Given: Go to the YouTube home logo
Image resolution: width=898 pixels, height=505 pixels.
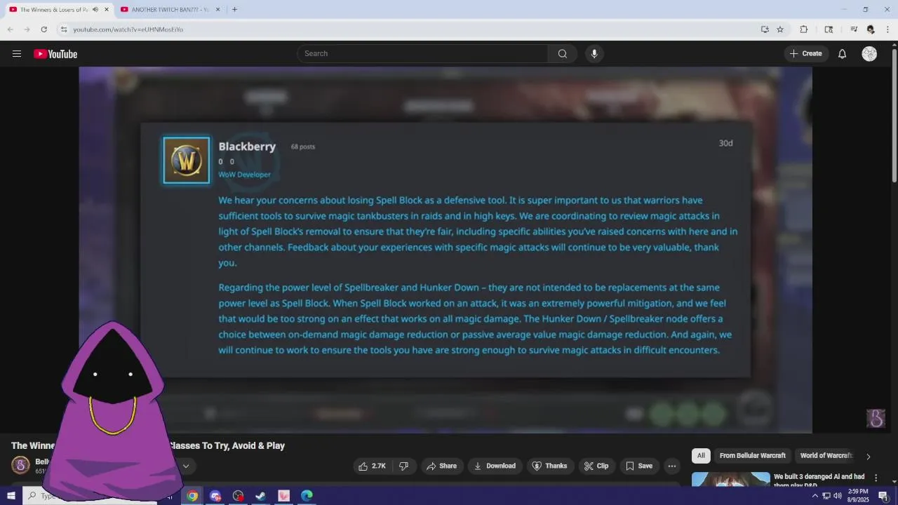Looking at the screenshot, I should click(55, 54).
